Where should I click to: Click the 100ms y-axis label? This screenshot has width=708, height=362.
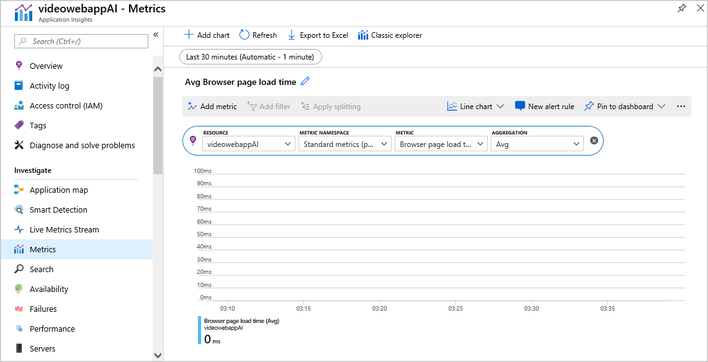203,171
